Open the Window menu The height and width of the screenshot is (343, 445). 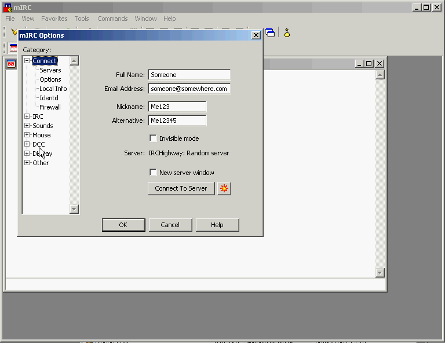pos(145,19)
